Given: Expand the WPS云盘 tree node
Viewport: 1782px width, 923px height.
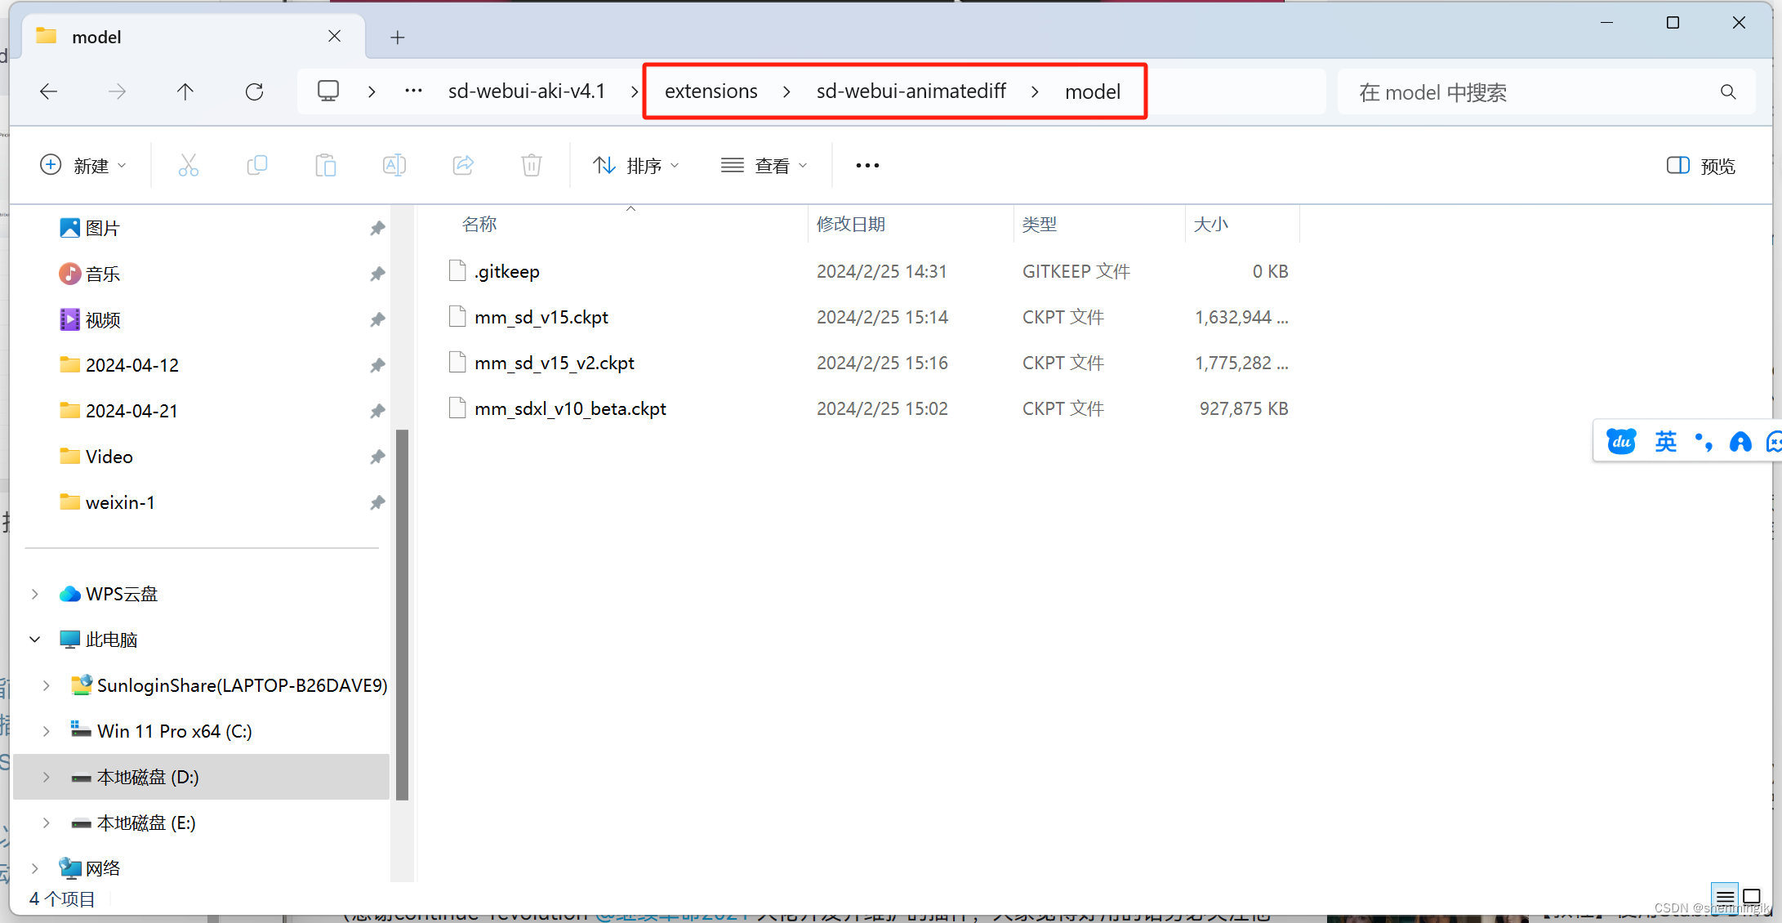Looking at the screenshot, I should coord(35,594).
